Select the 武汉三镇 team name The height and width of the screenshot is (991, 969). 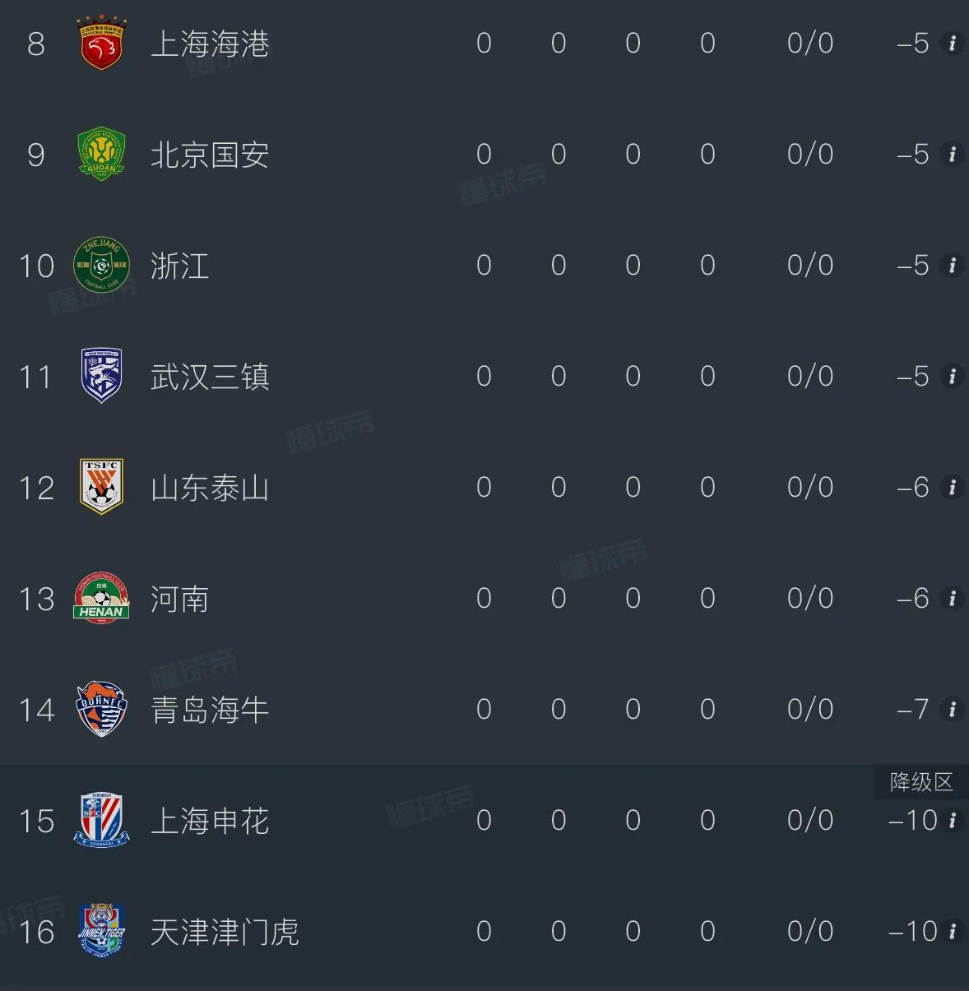(210, 377)
